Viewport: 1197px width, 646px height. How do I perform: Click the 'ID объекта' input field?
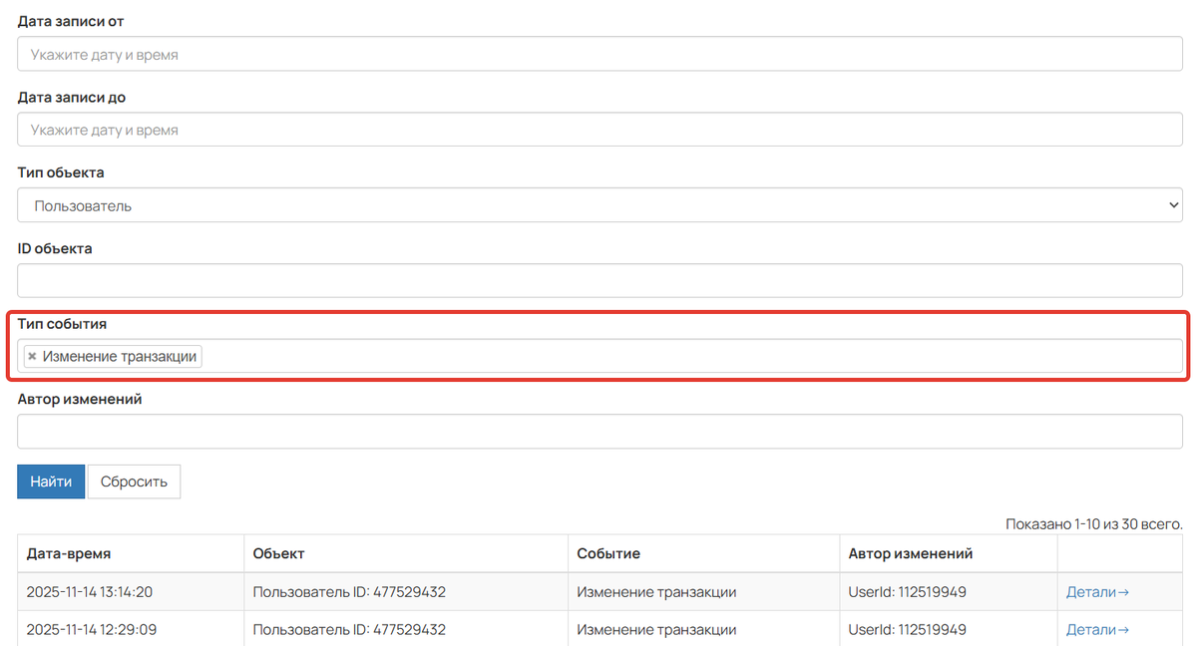[599, 281]
